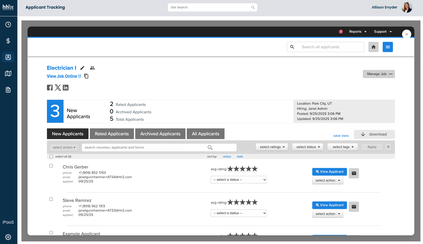Open Steve Ramirez's select a status dropdown
The image size is (423, 244).
(239, 213)
